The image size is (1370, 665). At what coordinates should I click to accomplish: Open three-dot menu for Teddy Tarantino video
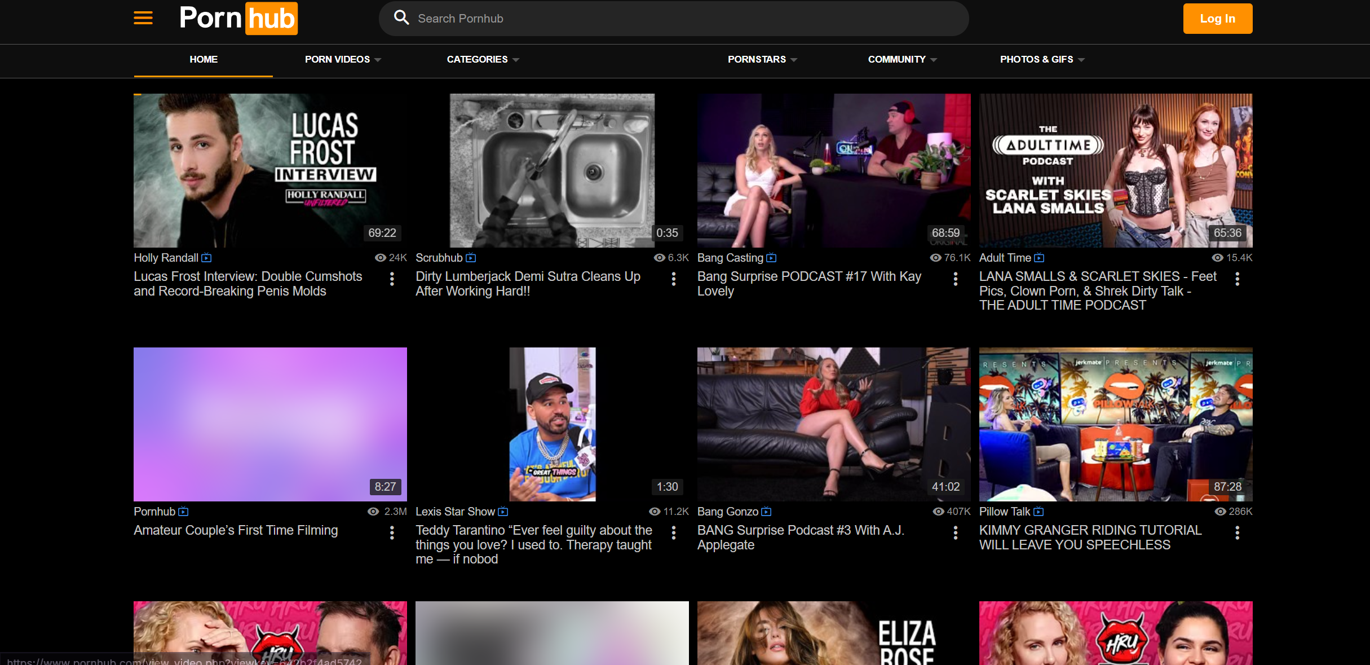coord(674,532)
